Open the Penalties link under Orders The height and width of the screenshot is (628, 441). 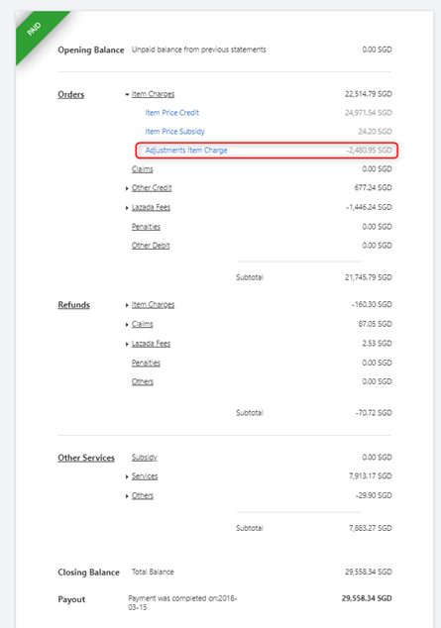click(x=146, y=227)
